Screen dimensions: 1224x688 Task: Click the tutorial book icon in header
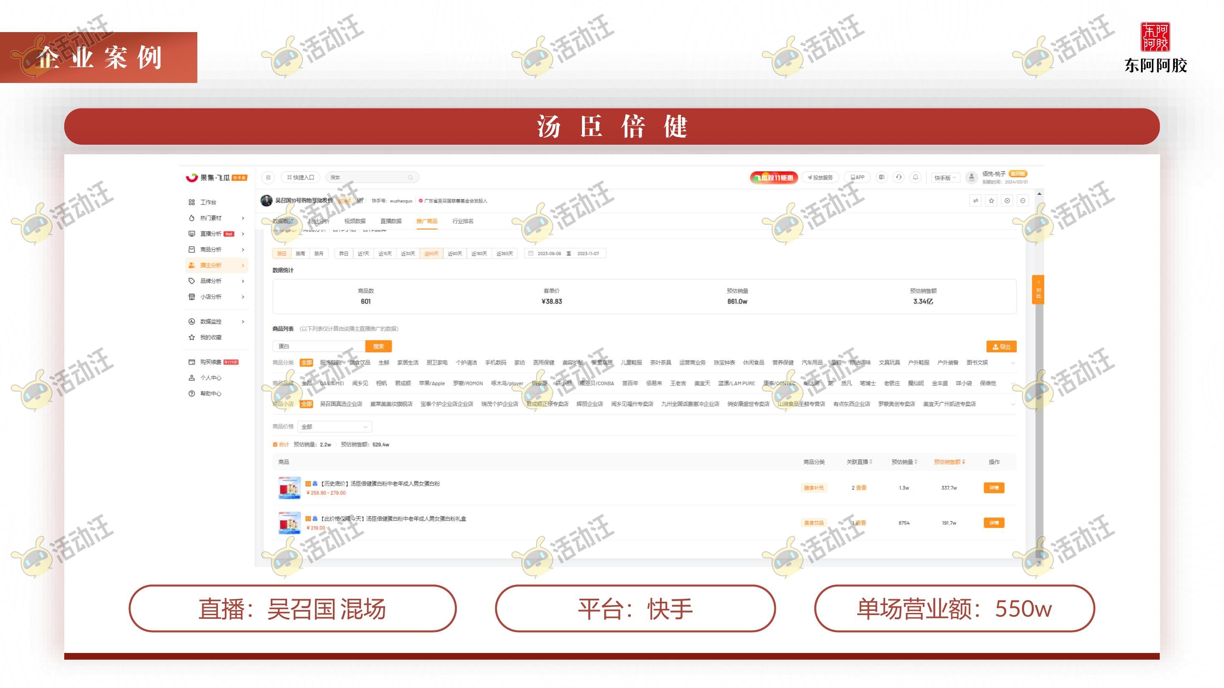pyautogui.click(x=881, y=177)
